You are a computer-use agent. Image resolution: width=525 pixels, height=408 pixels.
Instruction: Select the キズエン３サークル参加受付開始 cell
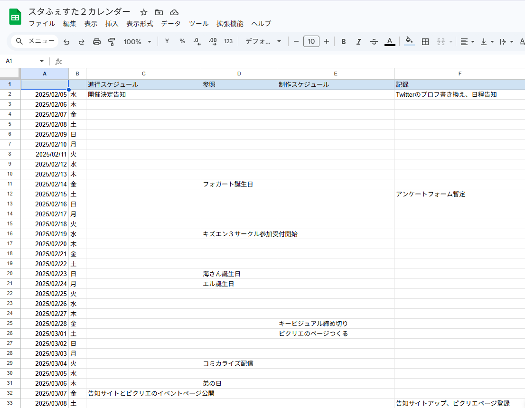click(x=239, y=234)
